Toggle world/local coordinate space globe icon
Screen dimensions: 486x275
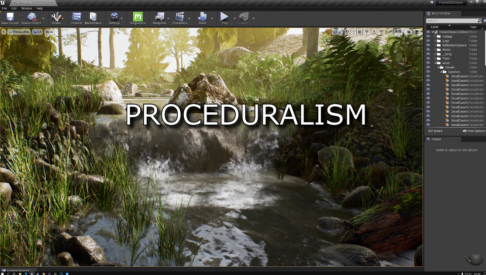click(348, 31)
